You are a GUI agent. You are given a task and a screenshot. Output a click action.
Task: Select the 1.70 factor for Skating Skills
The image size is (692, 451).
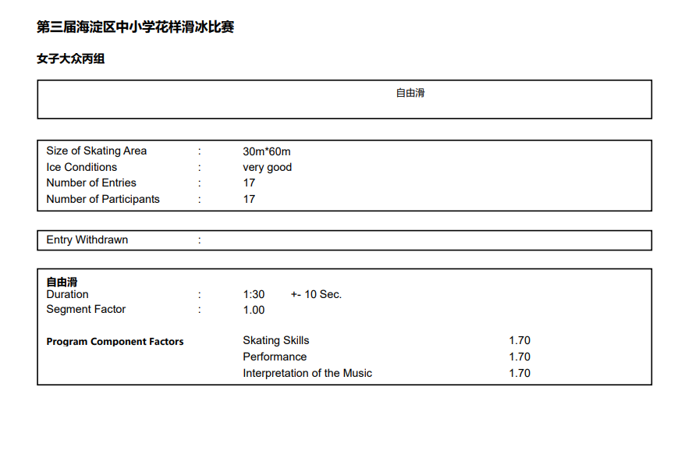point(520,340)
